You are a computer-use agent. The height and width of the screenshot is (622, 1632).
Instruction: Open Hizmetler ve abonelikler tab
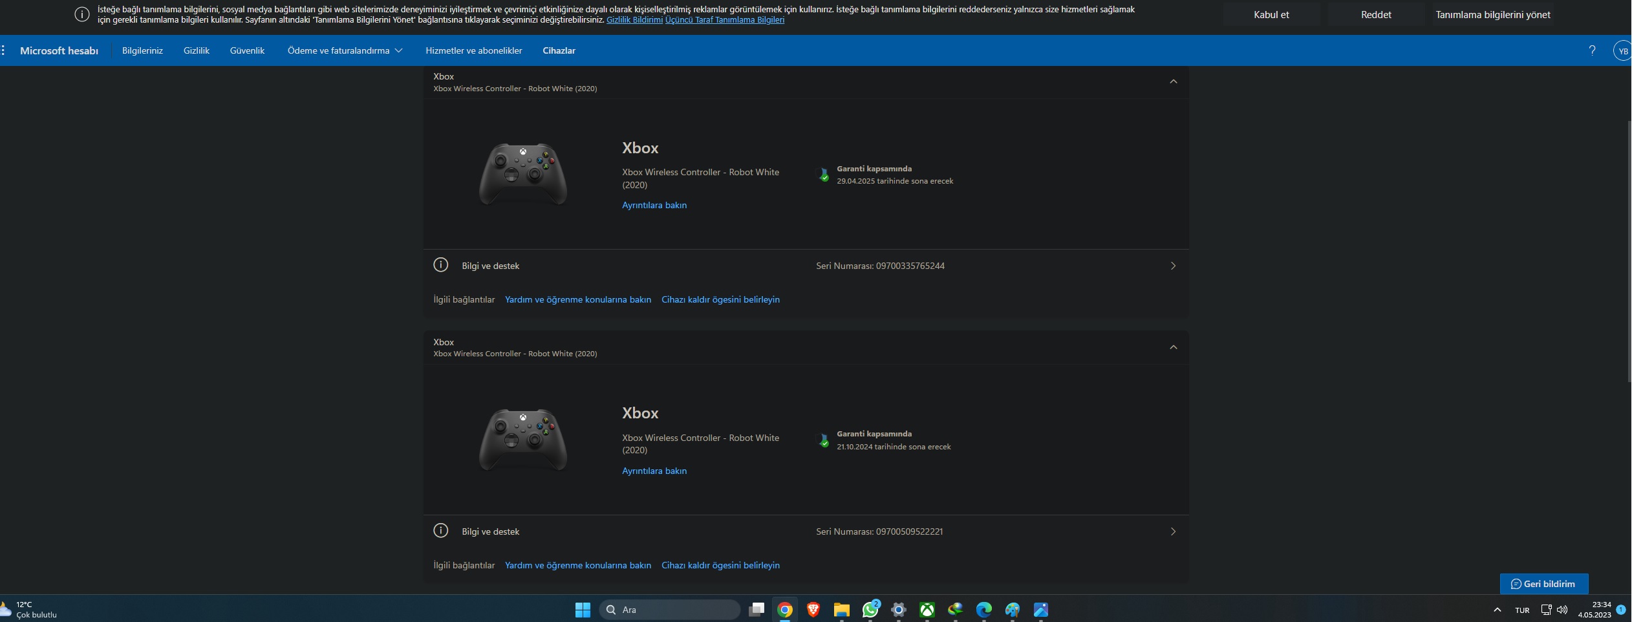(474, 50)
